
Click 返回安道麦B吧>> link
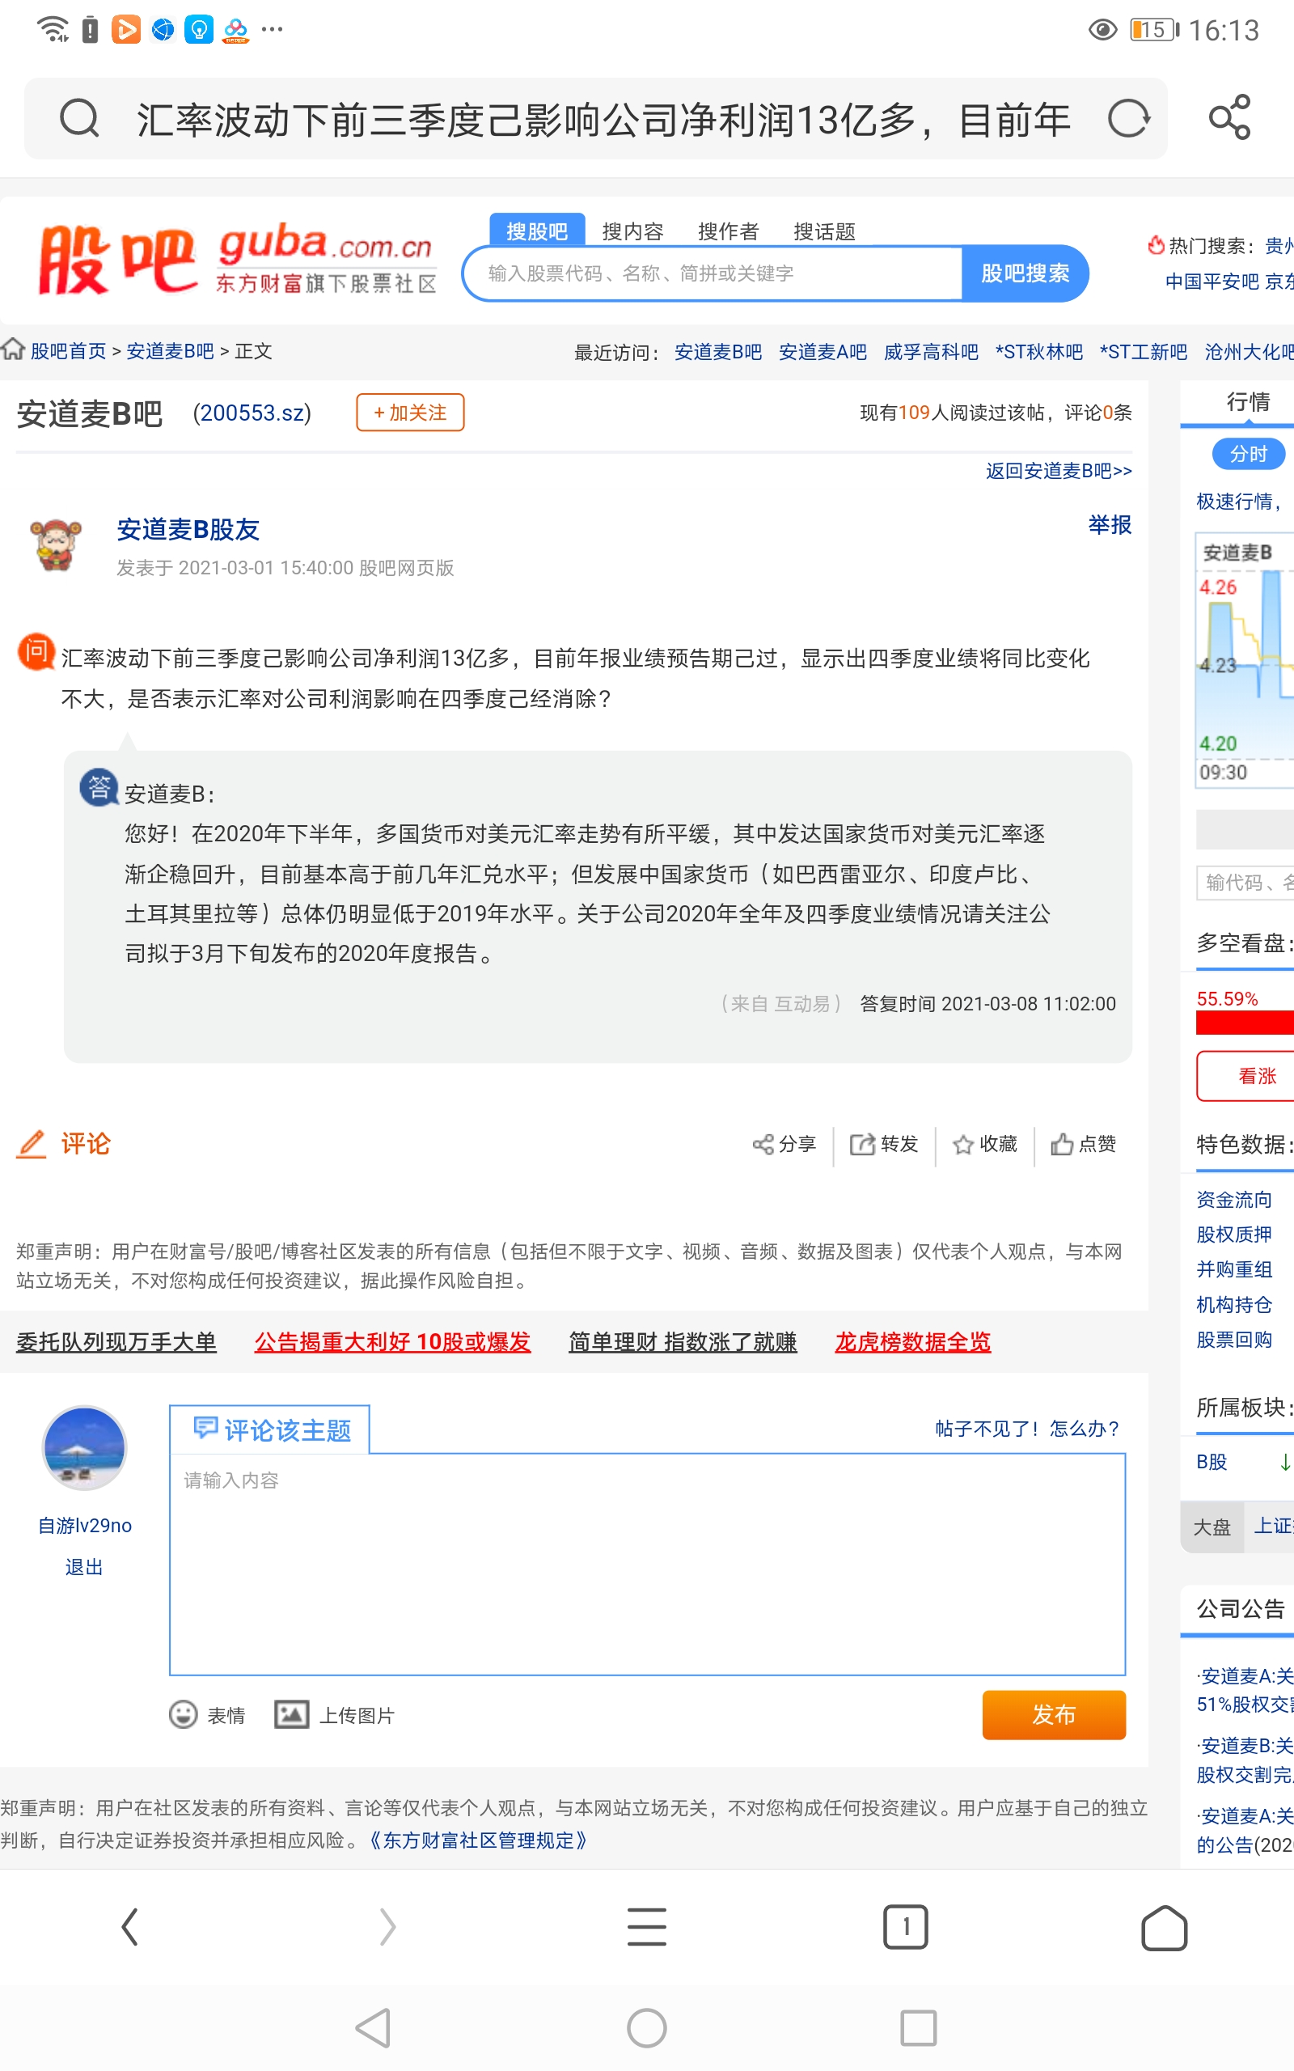[1059, 471]
